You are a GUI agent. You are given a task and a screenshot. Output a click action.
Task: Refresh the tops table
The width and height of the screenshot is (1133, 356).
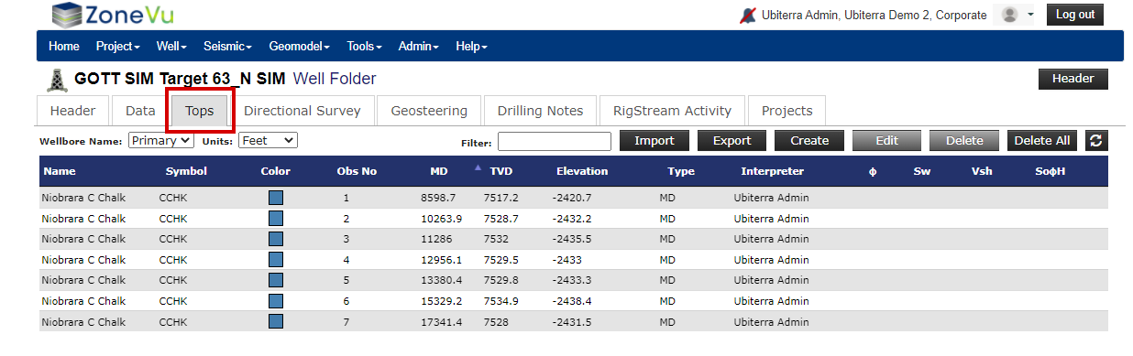tap(1096, 141)
